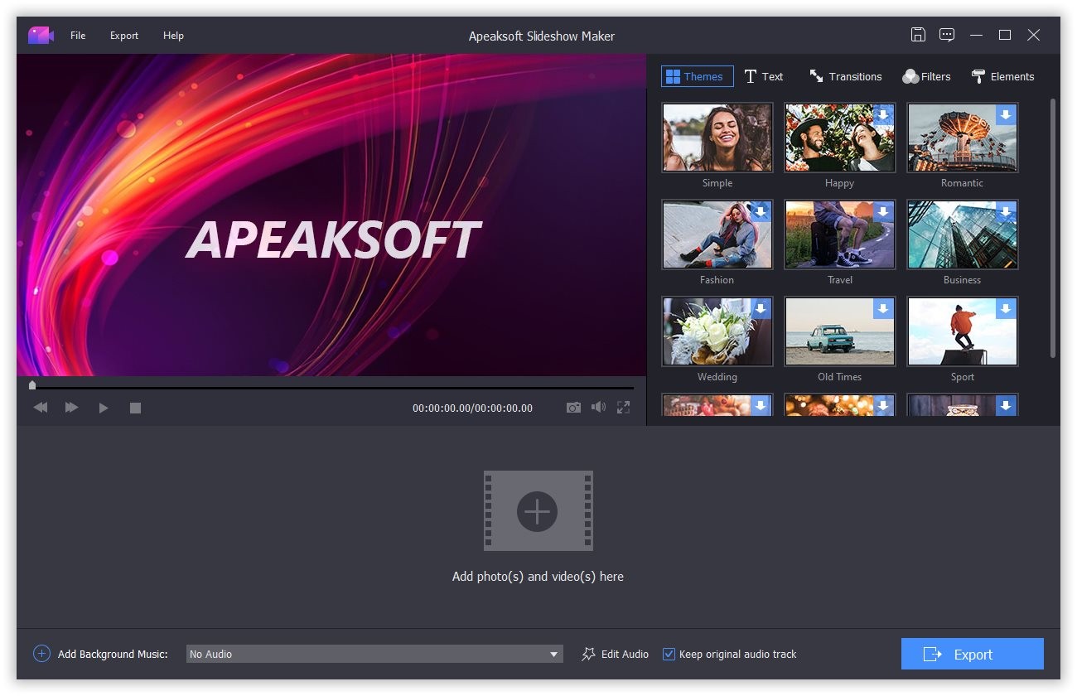Download the Sport theme
Screen dimensions: 1077x696
coord(1007,308)
